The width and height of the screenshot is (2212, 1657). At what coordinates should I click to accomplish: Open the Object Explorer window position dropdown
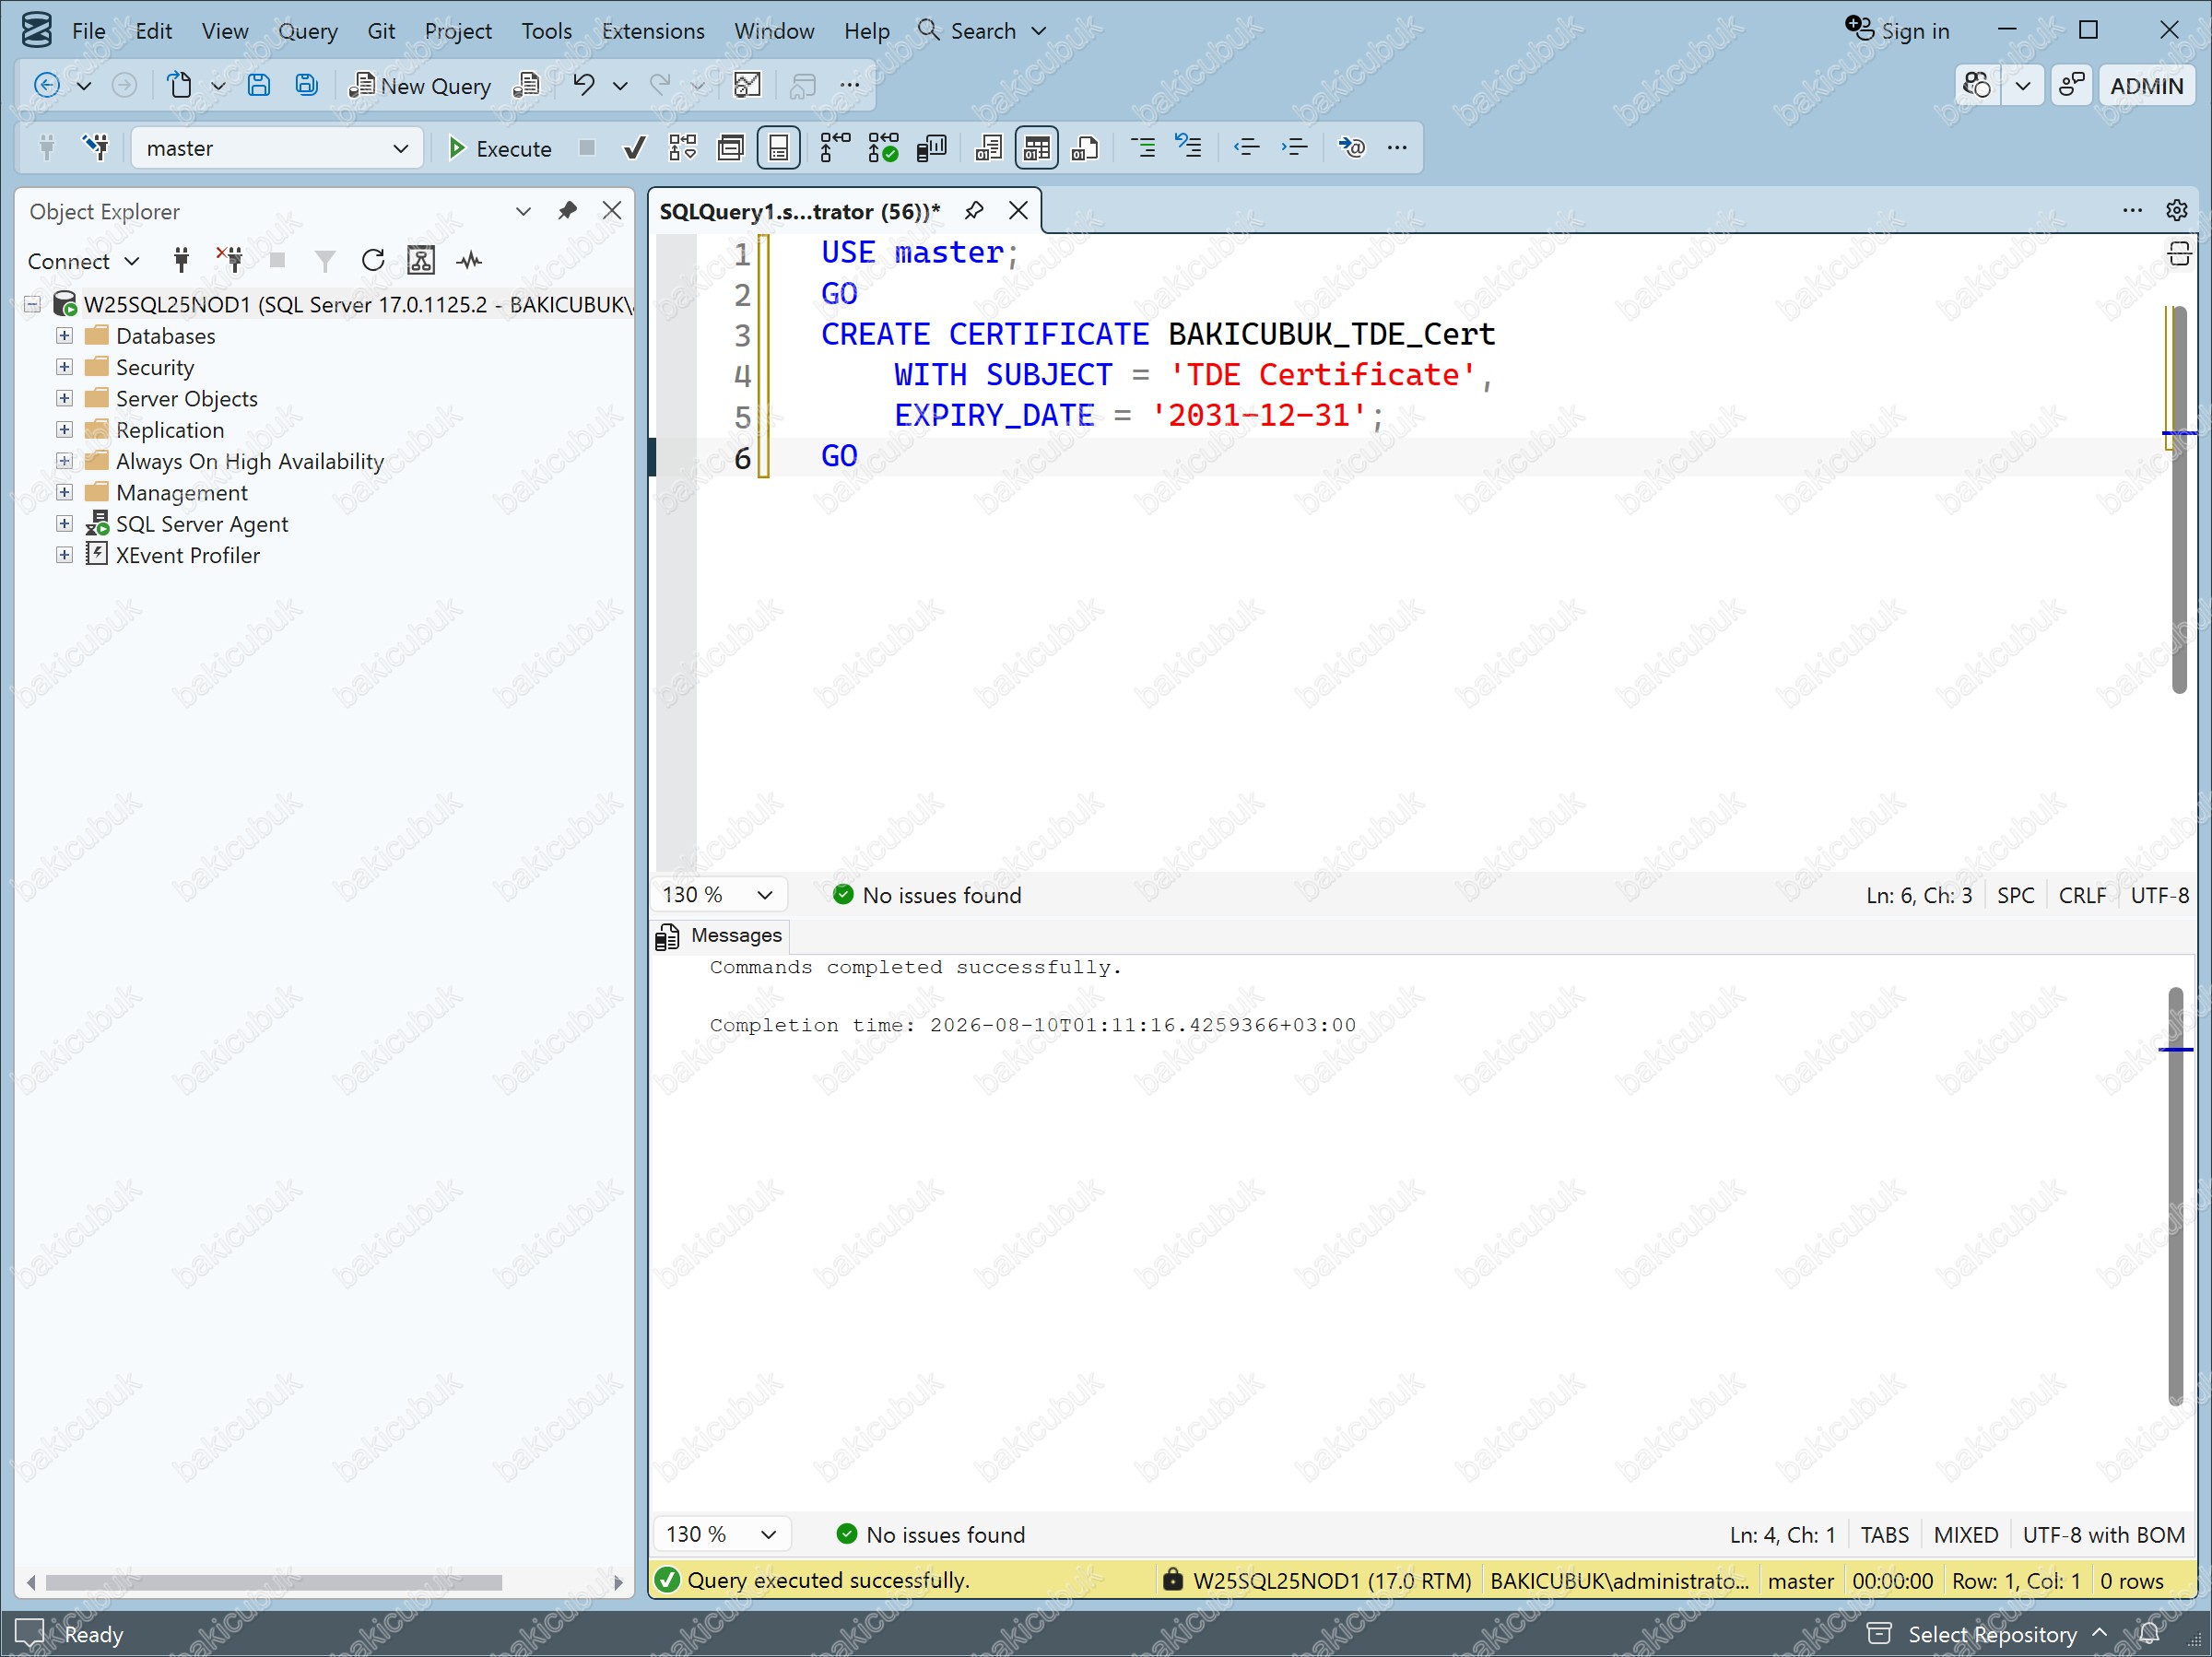(523, 210)
